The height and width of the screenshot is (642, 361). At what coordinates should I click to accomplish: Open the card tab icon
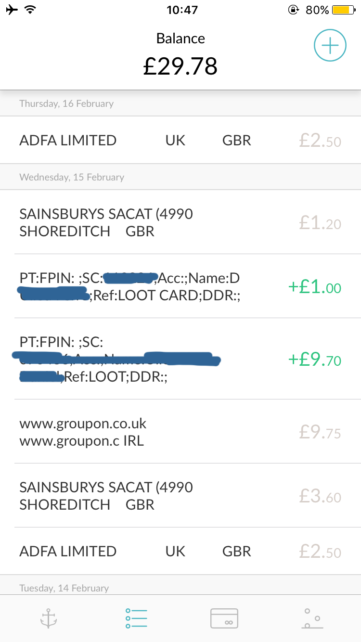(224, 618)
